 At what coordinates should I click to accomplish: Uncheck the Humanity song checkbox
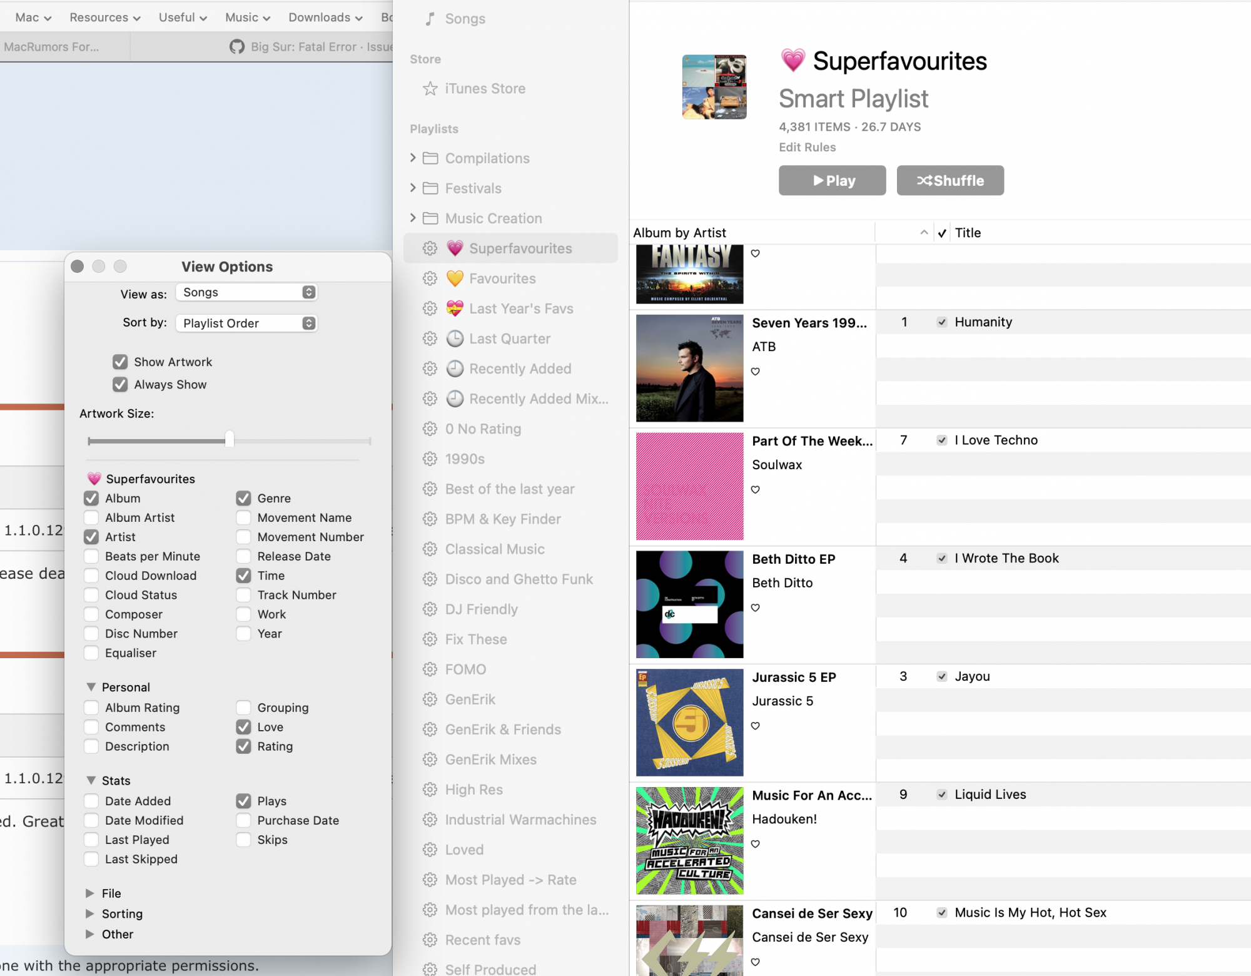(x=942, y=322)
